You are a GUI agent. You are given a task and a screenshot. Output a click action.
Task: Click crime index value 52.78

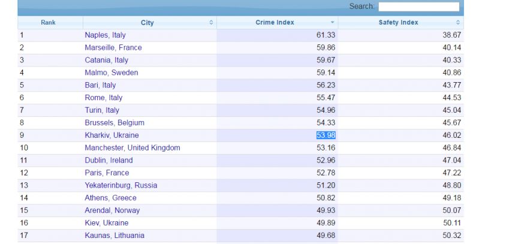(326, 173)
